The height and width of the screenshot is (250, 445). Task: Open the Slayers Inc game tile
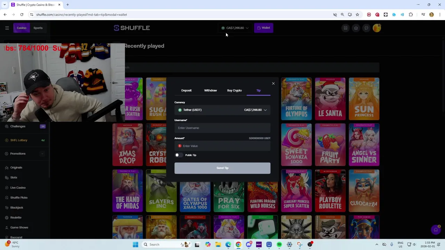[x=161, y=191]
